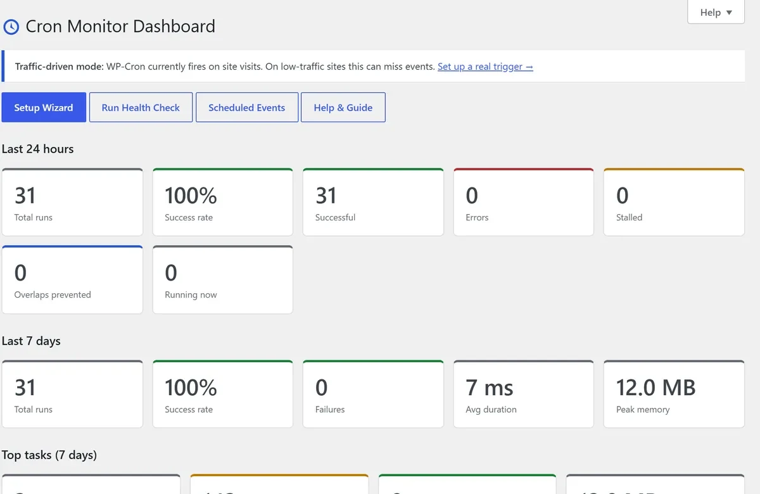This screenshot has width=760, height=494.
Task: View Scheduled Events
Action: pyautogui.click(x=247, y=108)
